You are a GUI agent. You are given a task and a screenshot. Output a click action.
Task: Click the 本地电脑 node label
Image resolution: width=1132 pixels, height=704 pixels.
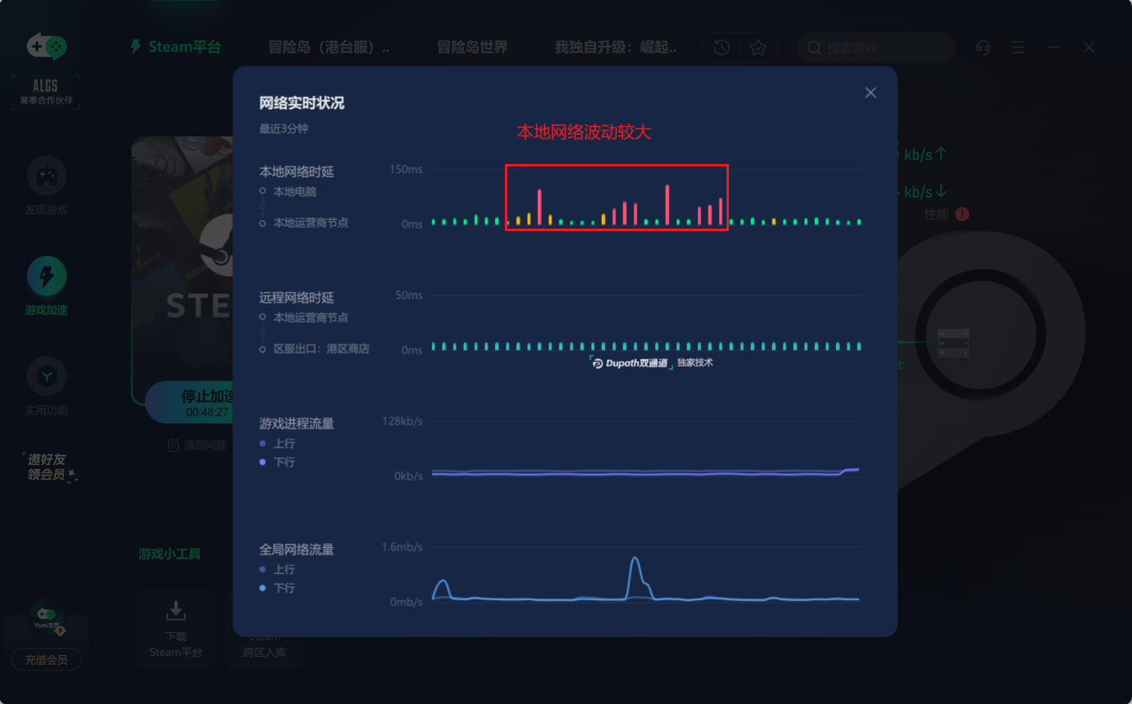click(294, 192)
